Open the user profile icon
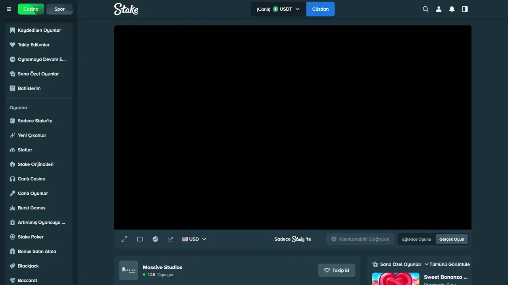The image size is (508, 285). (x=439, y=9)
